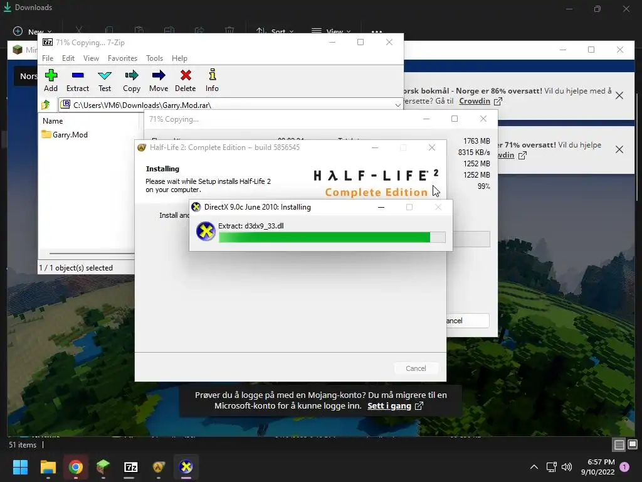Open the 7-Zip Edit menu
Screen dimensions: 642x482
pyautogui.click(x=68, y=58)
